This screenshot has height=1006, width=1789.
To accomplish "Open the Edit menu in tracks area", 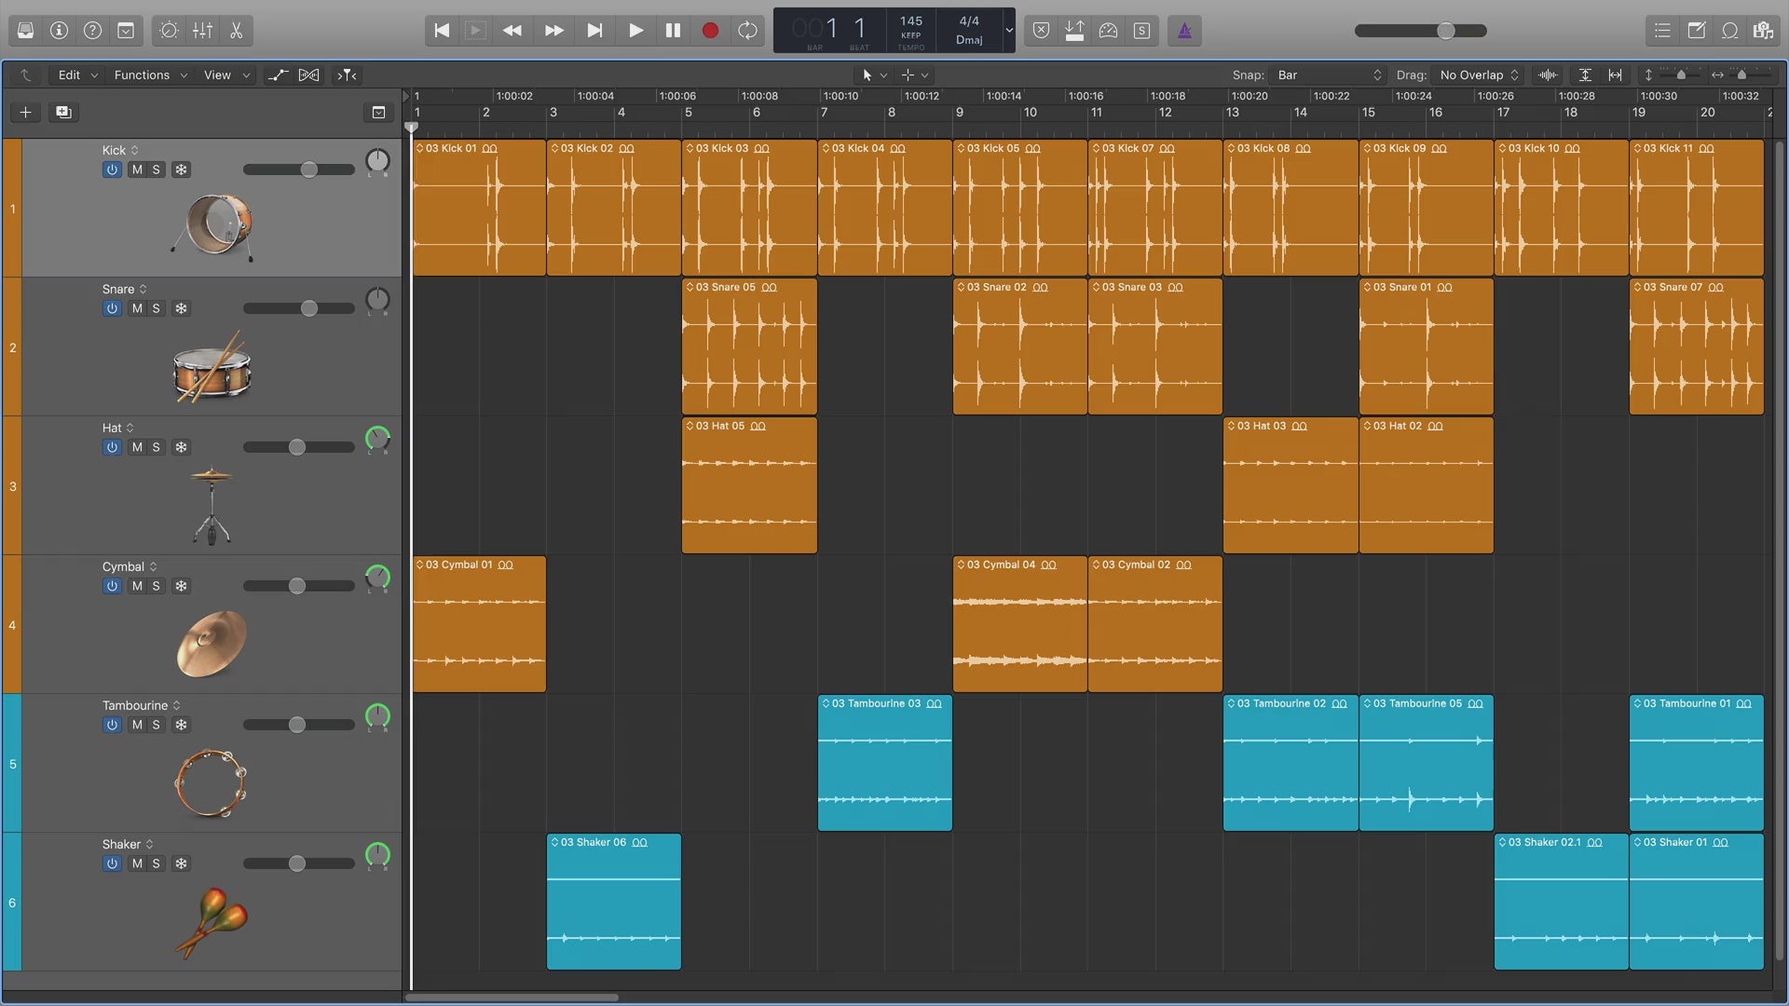I will (x=76, y=75).
